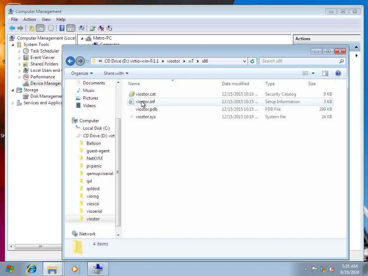The height and width of the screenshot is (276, 368).
Task: Select the Event Viewer icon
Action: [x=26, y=57]
